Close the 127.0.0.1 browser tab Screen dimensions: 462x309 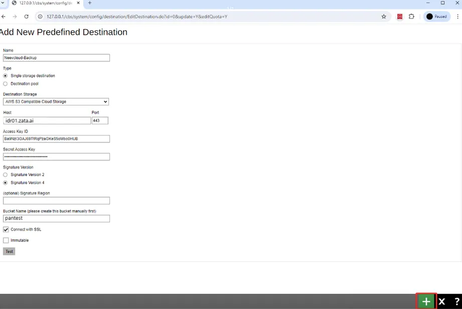pyautogui.click(x=78, y=3)
